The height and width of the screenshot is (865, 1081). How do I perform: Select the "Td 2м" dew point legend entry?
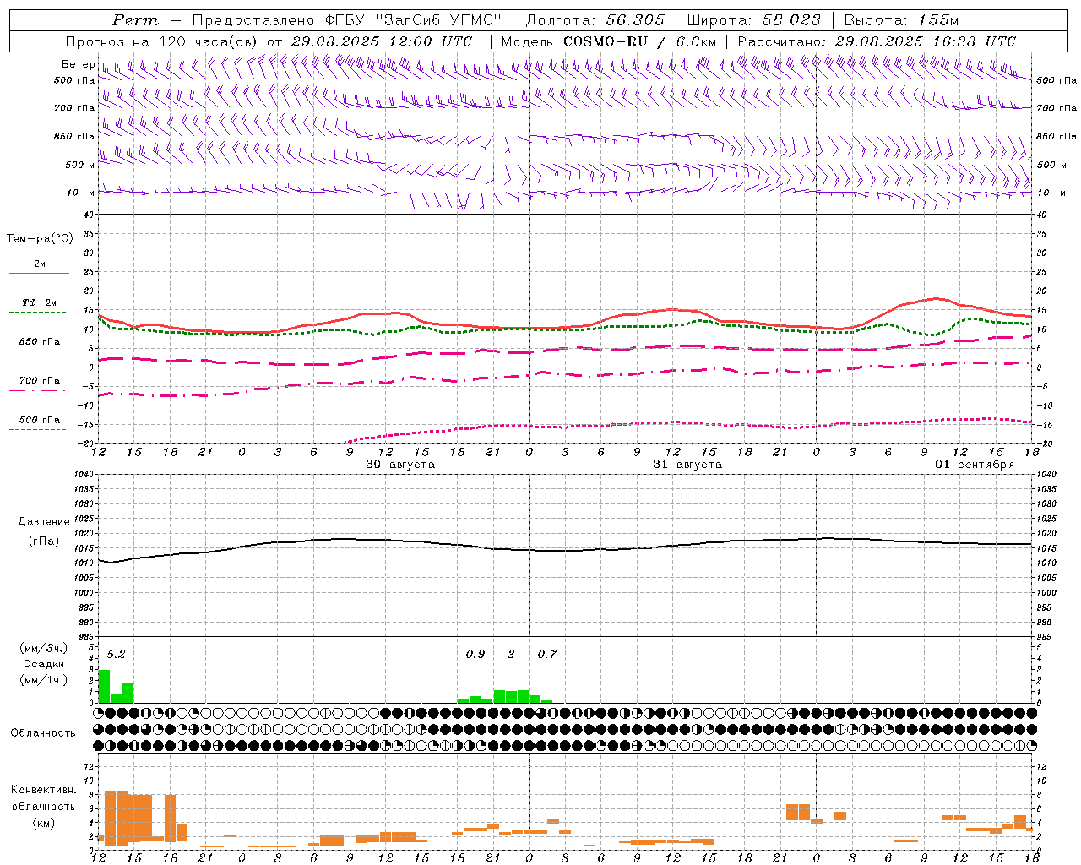(x=40, y=302)
